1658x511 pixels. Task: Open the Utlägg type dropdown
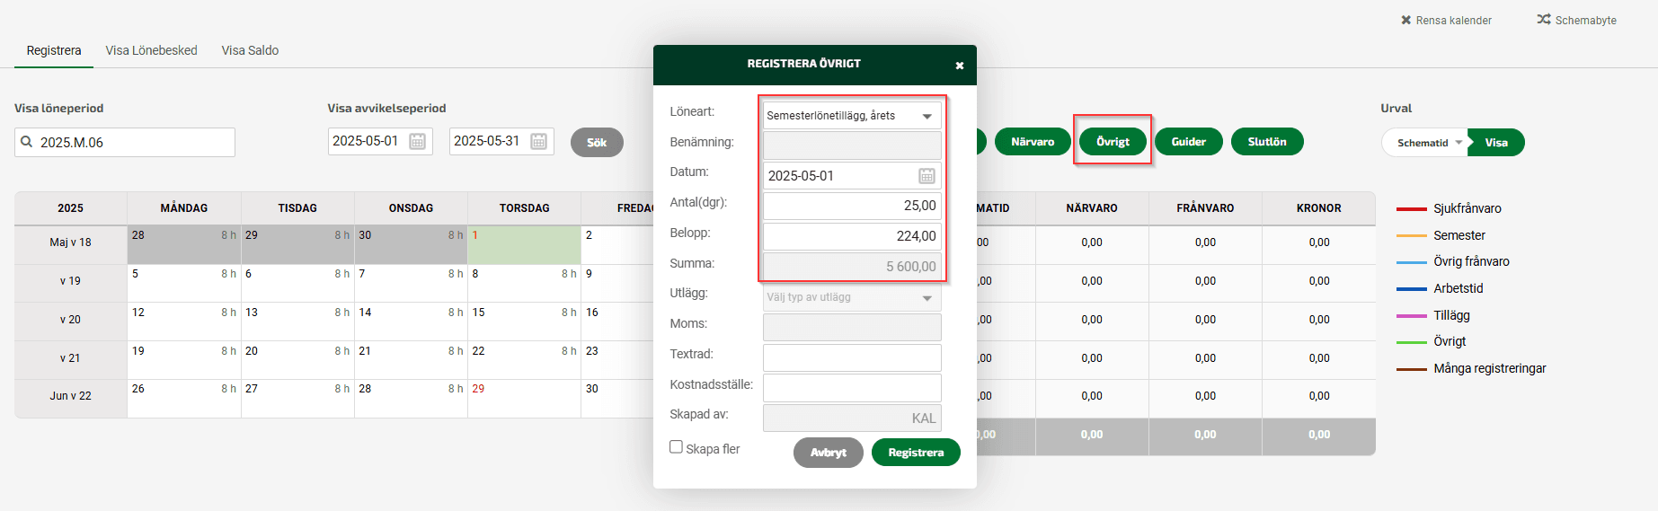(x=927, y=298)
